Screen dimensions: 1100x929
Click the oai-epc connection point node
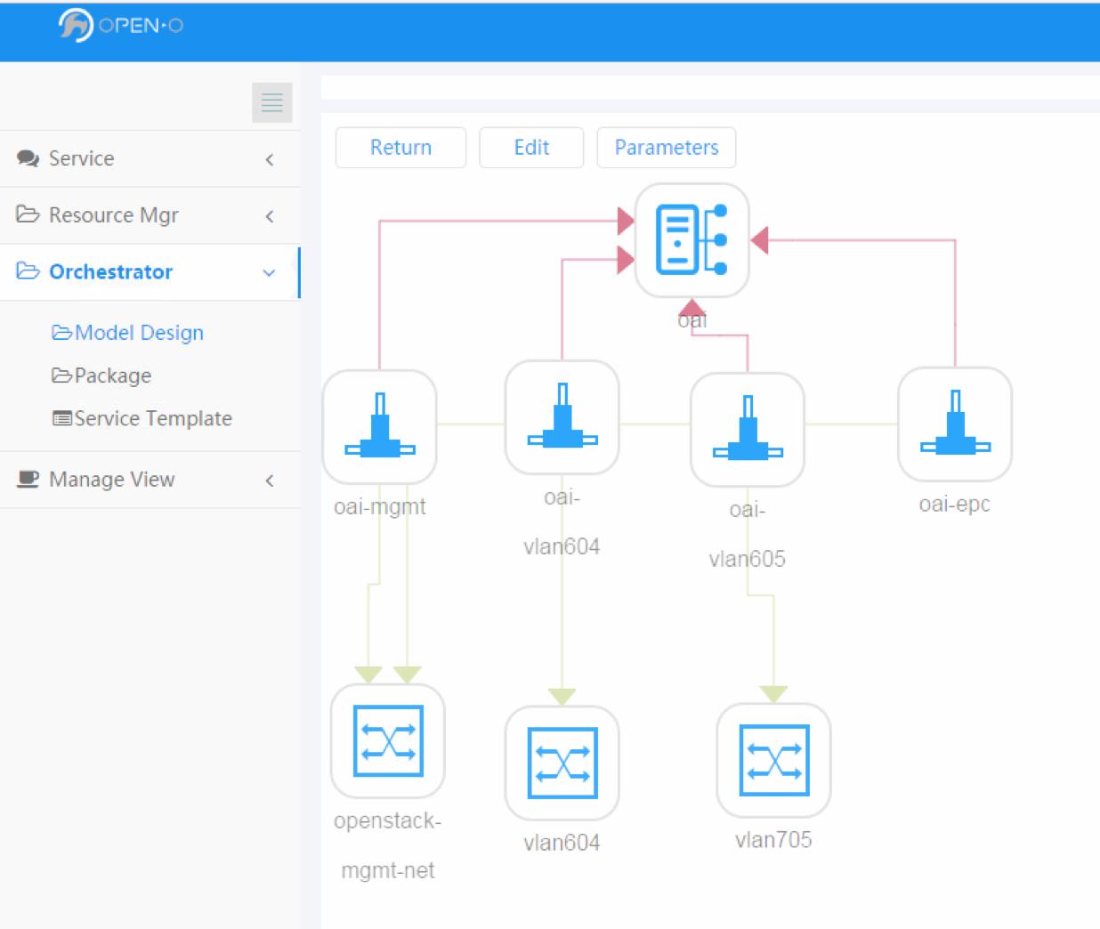tap(955, 424)
